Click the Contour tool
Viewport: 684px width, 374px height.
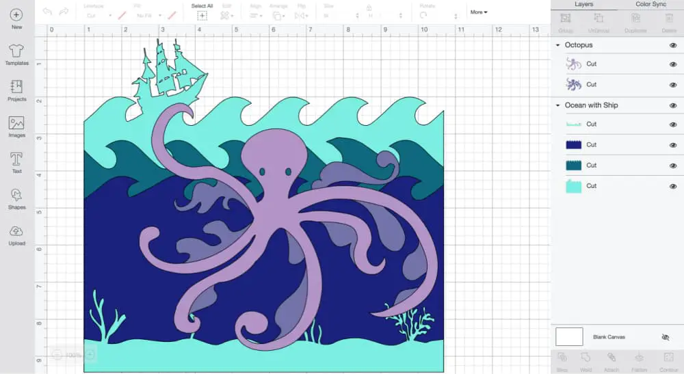669,362
